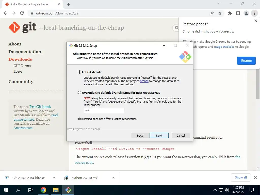Viewport: 260px width, 195px height.
Task: Open the Chrome profile avatar
Action: [x=246, y=13]
